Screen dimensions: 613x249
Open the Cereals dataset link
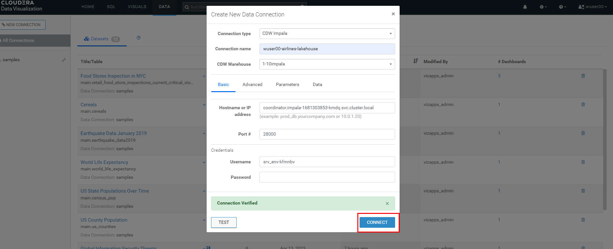click(88, 105)
